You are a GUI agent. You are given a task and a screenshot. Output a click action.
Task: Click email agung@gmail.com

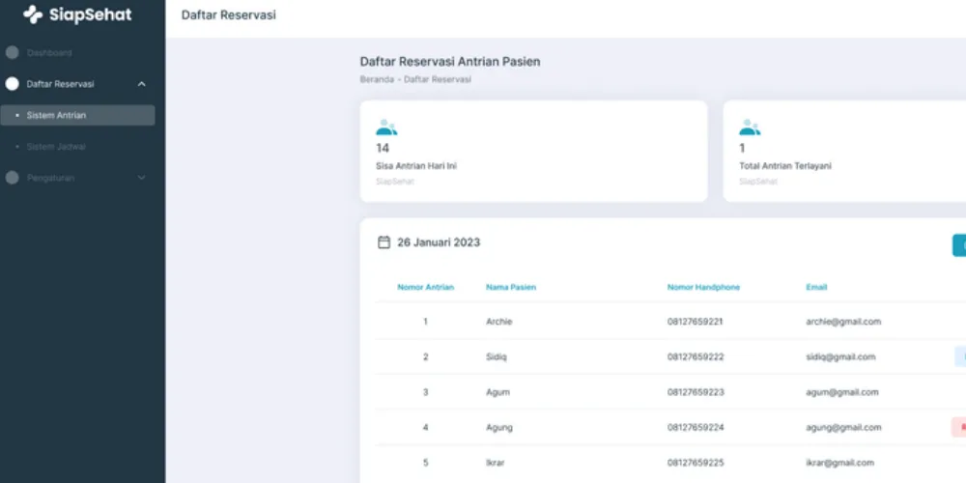(x=843, y=428)
